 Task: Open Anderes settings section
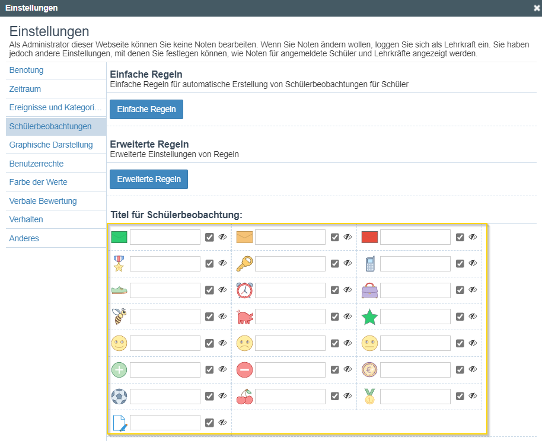click(24, 238)
